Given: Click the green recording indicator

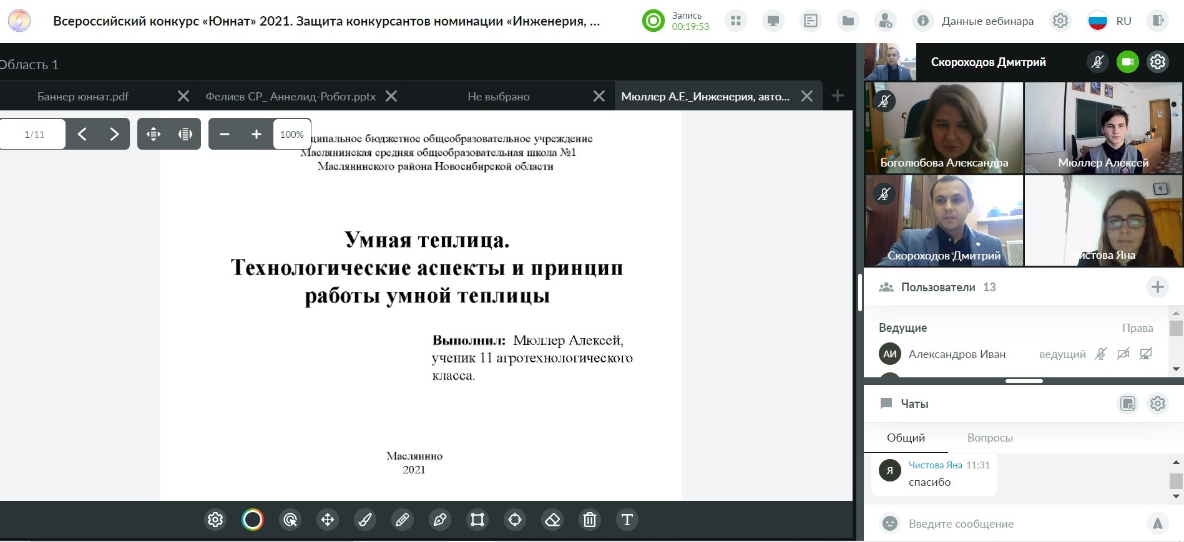Looking at the screenshot, I should 653,21.
